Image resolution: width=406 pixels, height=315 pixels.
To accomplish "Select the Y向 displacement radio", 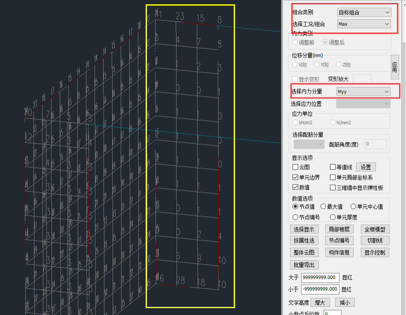I will coord(317,65).
